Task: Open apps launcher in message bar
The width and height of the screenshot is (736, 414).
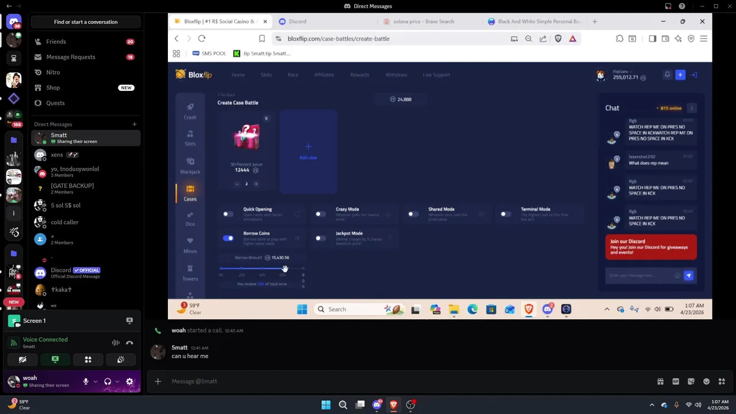Action: tap(722, 381)
